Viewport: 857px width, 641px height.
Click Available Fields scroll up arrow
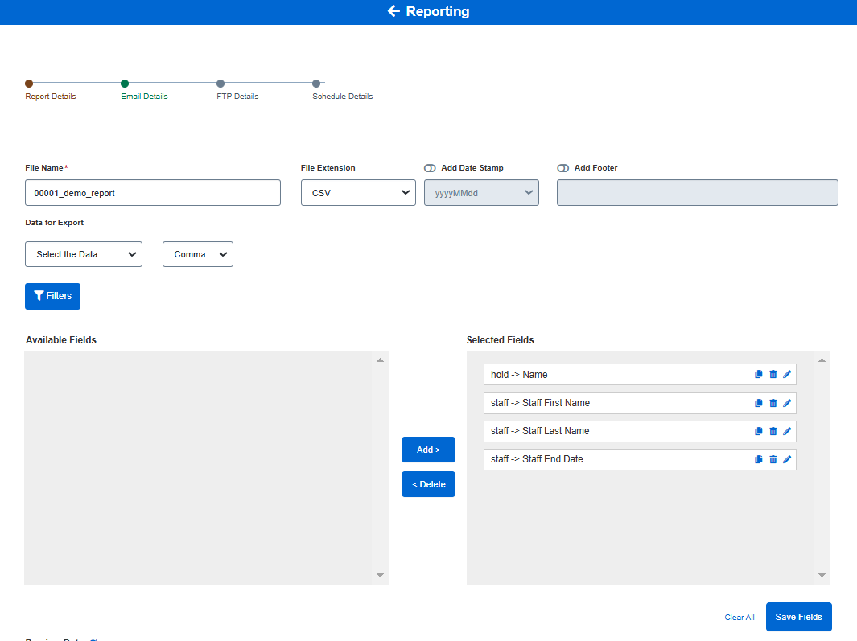[380, 360]
